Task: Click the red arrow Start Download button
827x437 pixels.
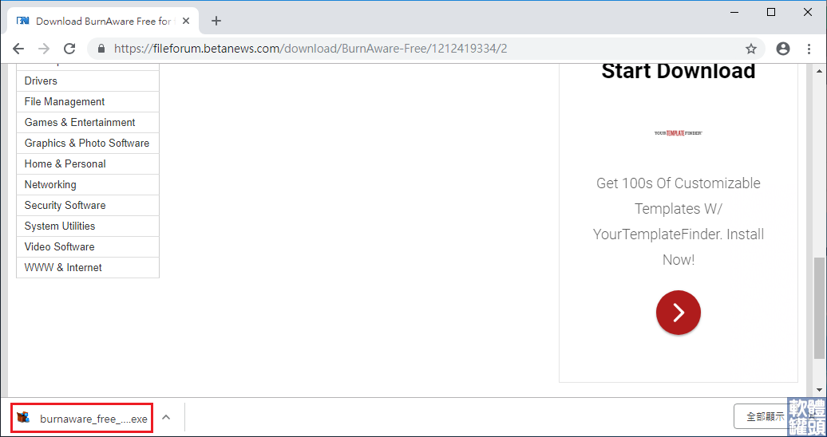Action: click(679, 313)
